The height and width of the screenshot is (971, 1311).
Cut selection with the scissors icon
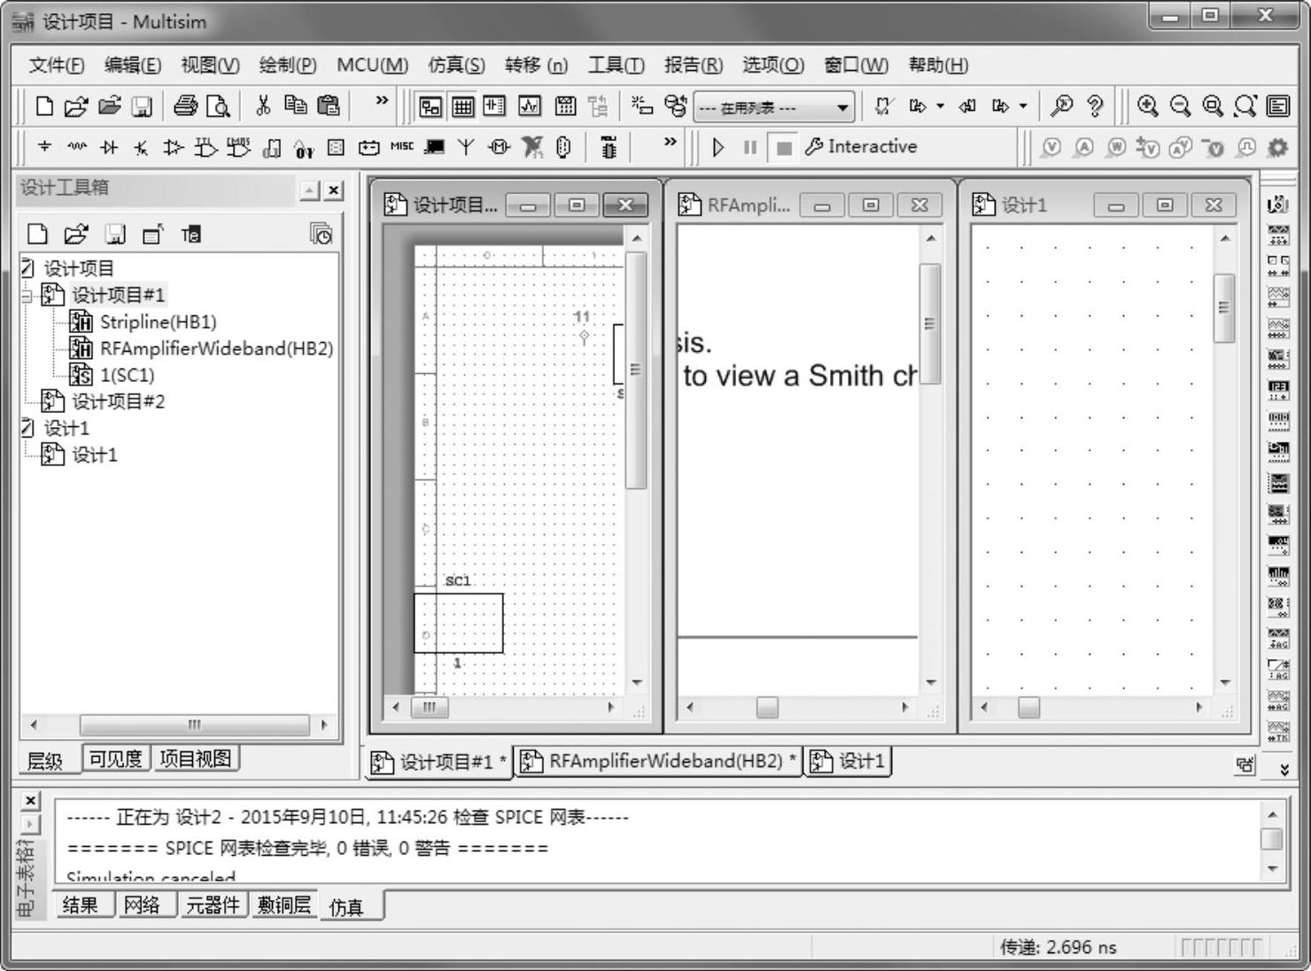(262, 106)
